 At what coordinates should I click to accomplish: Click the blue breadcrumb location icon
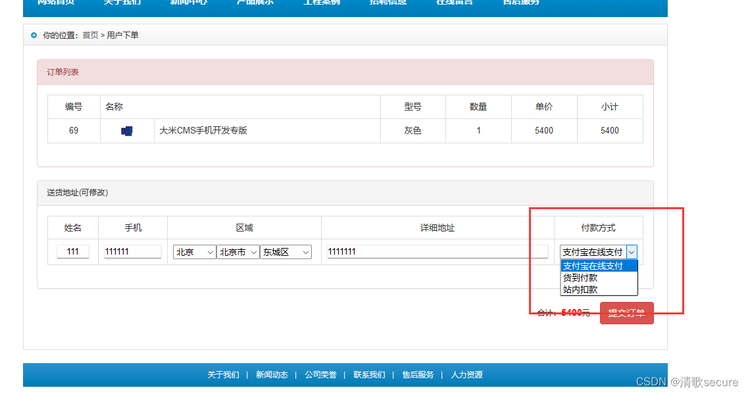[x=34, y=35]
